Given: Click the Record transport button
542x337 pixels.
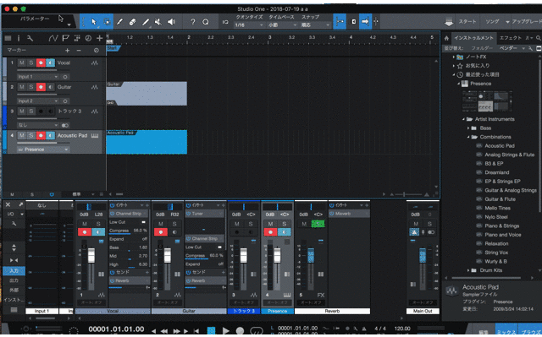Looking at the screenshot, I should tap(240, 330).
